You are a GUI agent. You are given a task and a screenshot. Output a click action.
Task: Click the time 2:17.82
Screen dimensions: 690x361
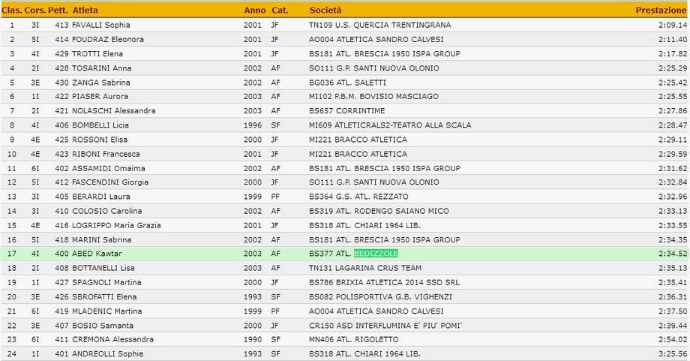click(673, 54)
